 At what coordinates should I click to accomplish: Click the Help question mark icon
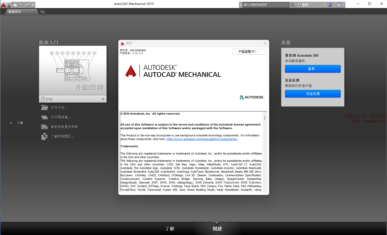[339, 5]
